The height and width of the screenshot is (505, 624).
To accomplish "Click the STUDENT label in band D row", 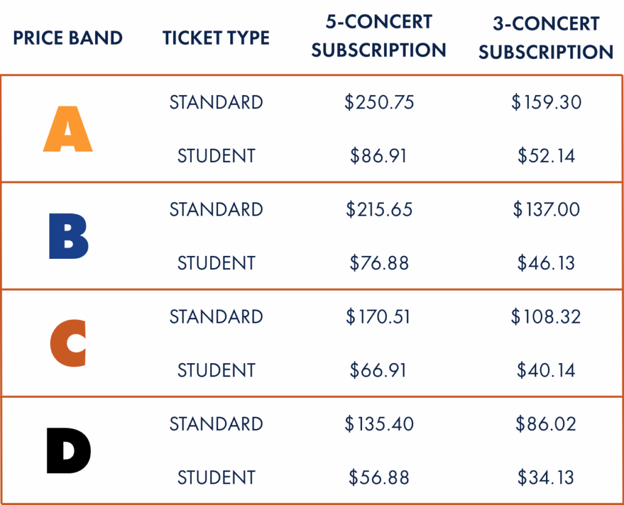I will 216,478.
